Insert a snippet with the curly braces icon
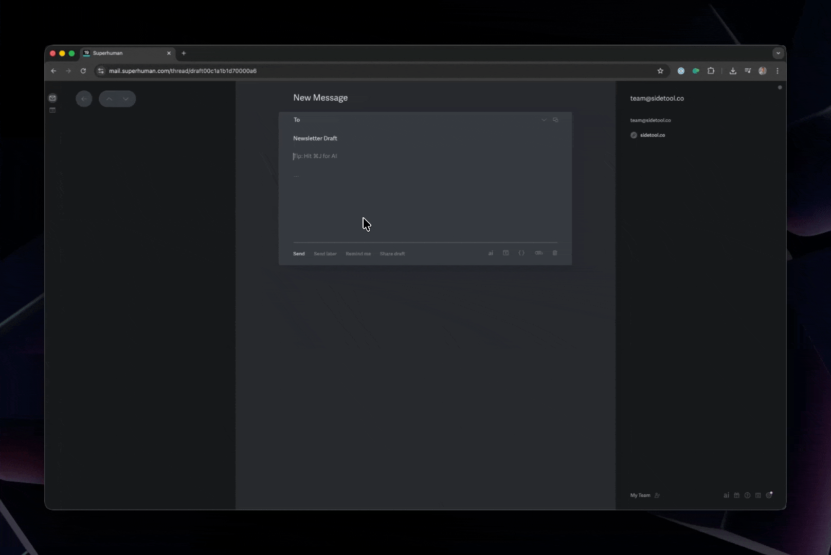This screenshot has width=831, height=555. (x=521, y=253)
